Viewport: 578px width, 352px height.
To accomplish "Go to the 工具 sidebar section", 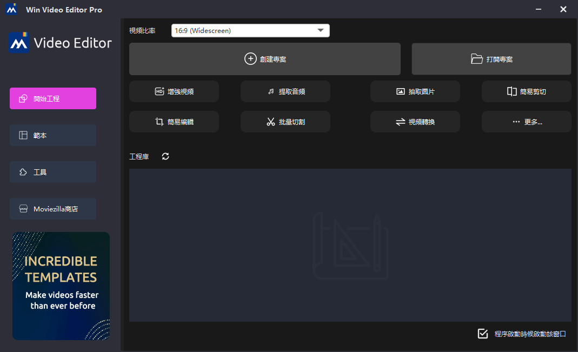I will tap(53, 172).
